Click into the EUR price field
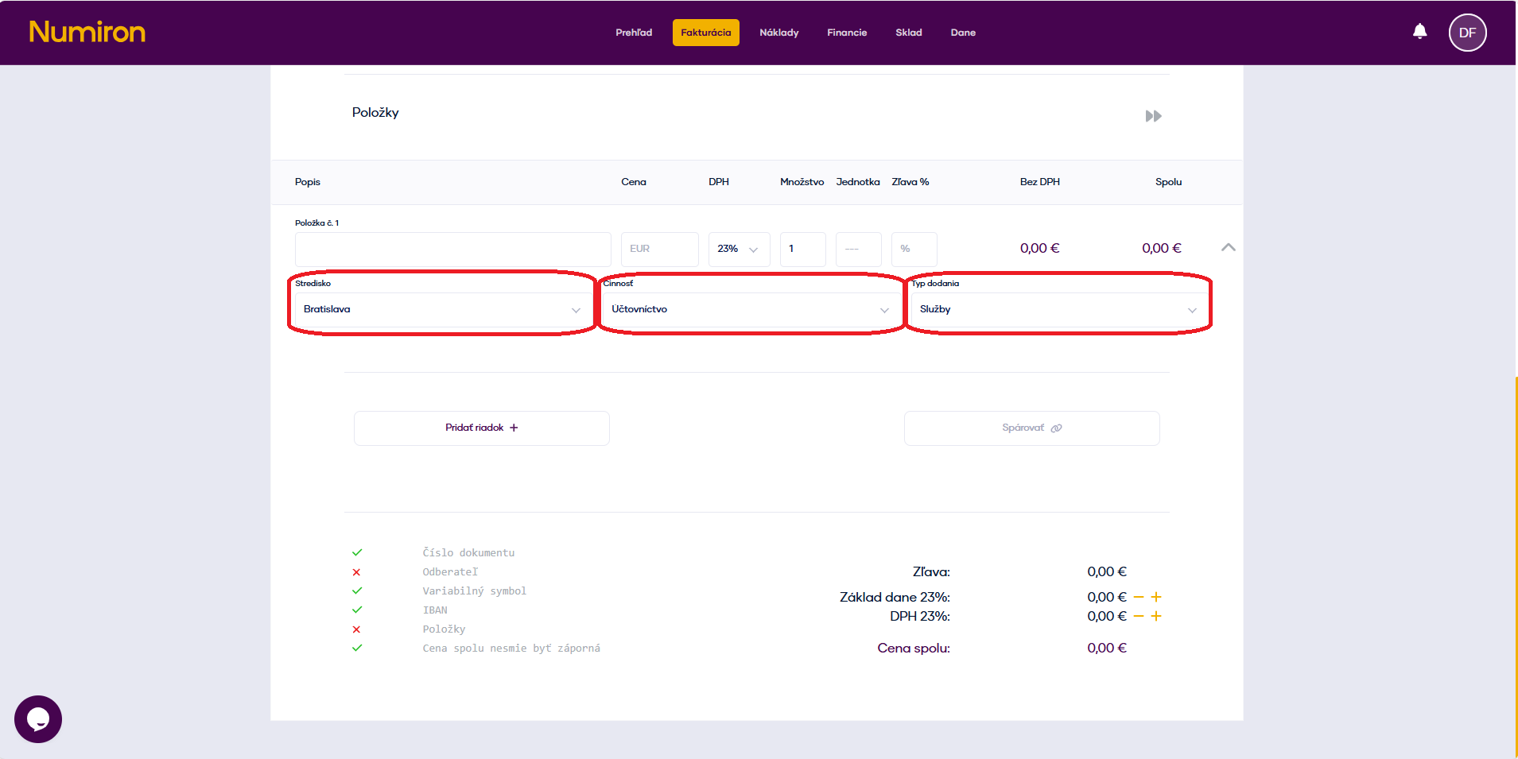Viewport: 1518px width, 759px height. [x=659, y=249]
